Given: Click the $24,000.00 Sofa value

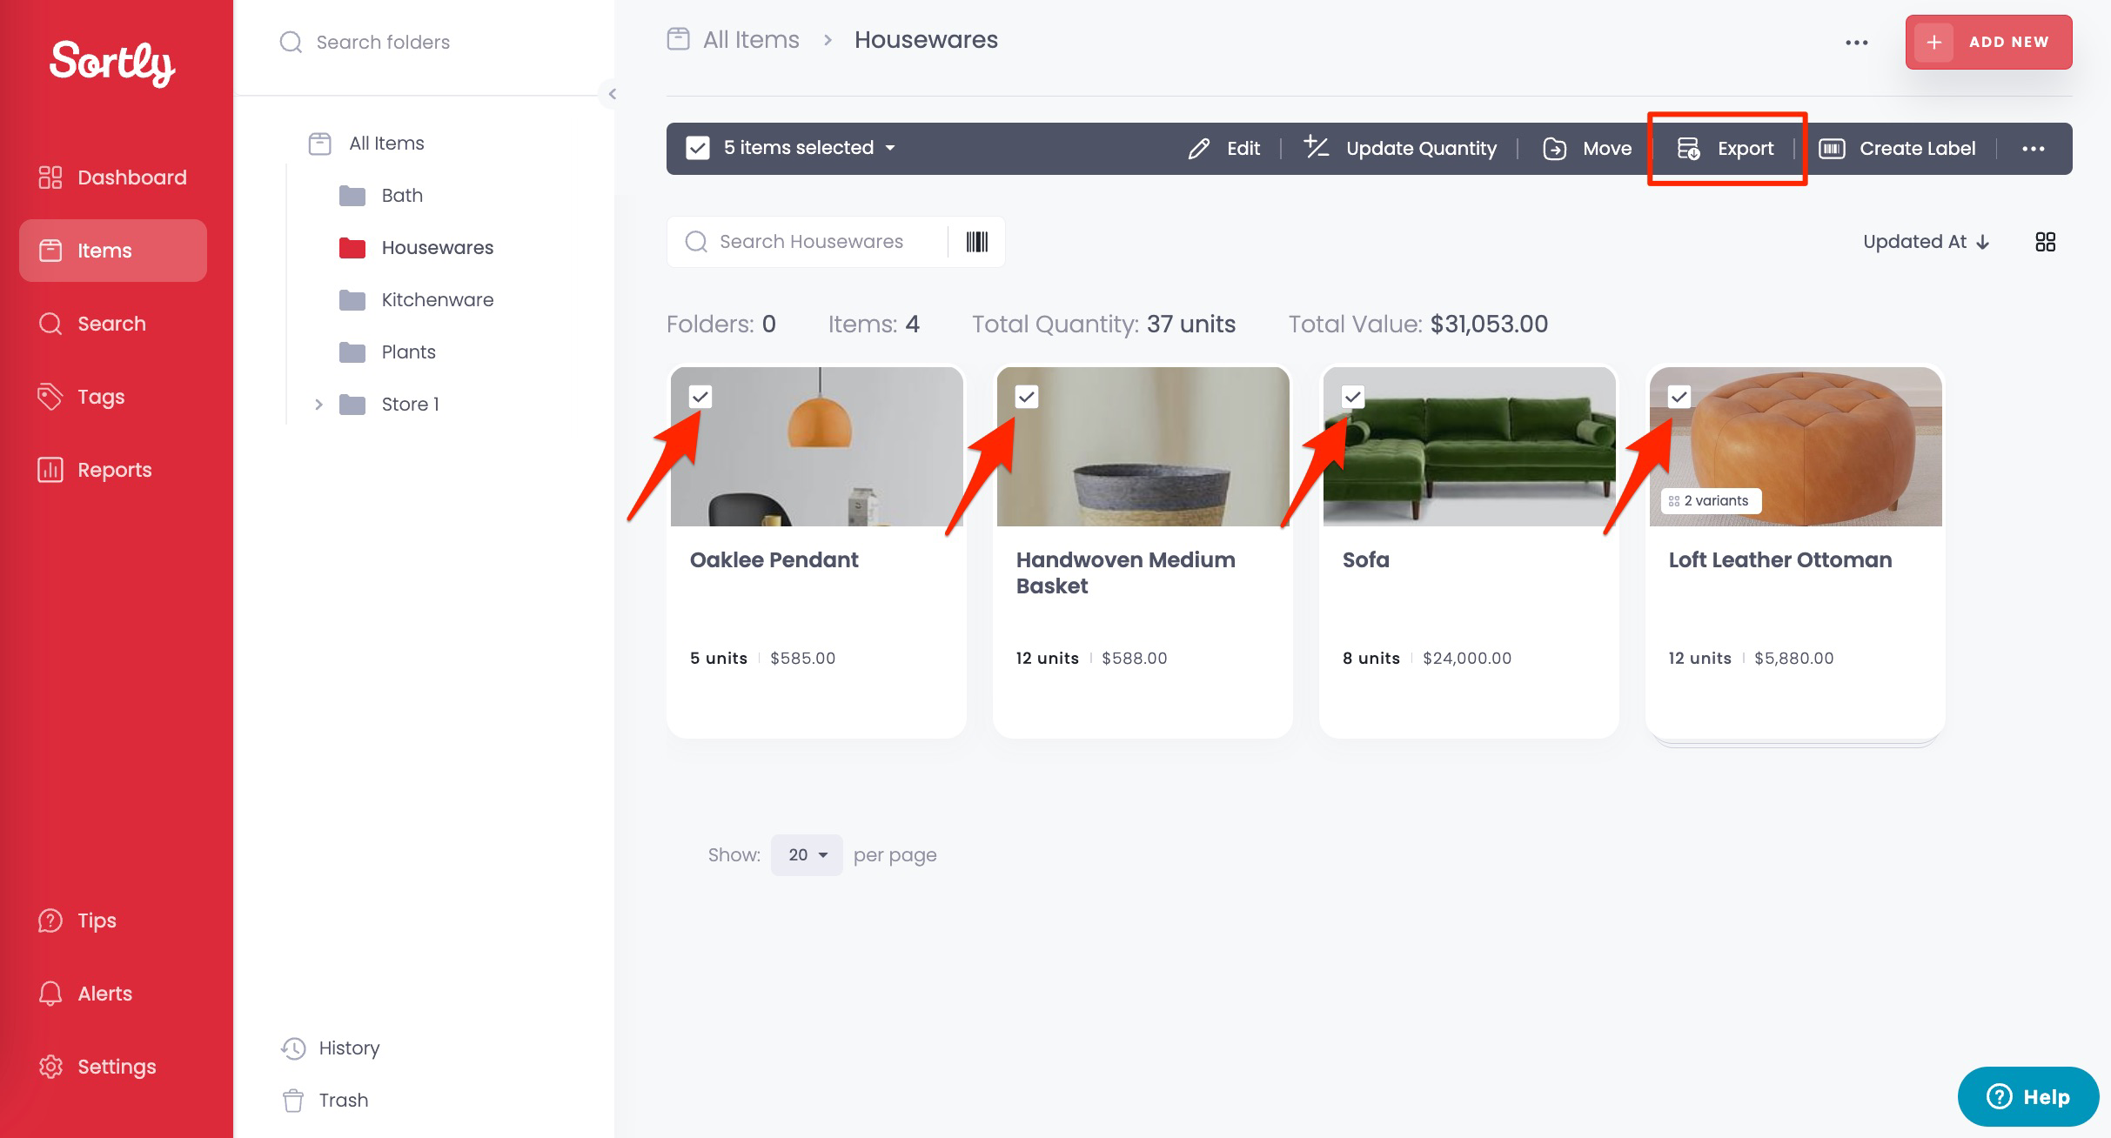Looking at the screenshot, I should tap(1467, 659).
